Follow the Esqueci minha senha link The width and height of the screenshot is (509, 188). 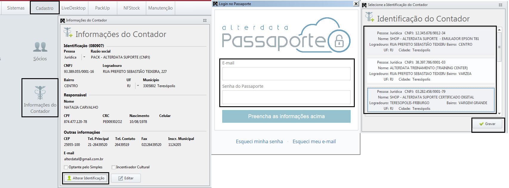(x=259, y=141)
